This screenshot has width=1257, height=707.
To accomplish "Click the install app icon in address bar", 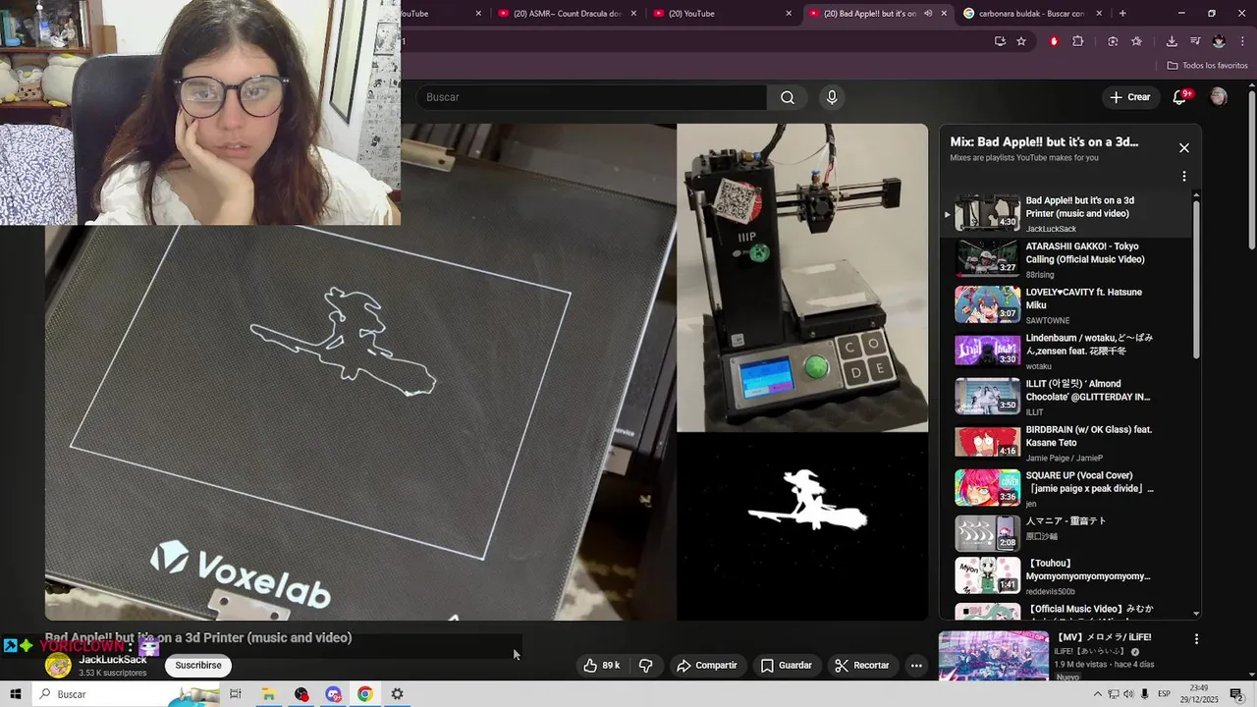I will [x=1000, y=41].
